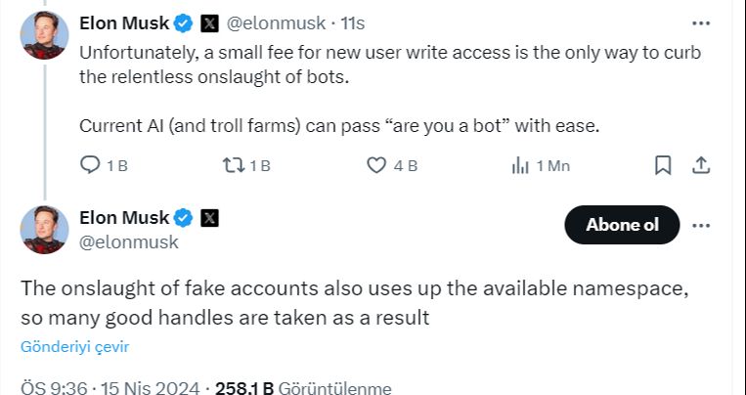
Task: Open the profile avatar on the first post
Action: (x=44, y=35)
